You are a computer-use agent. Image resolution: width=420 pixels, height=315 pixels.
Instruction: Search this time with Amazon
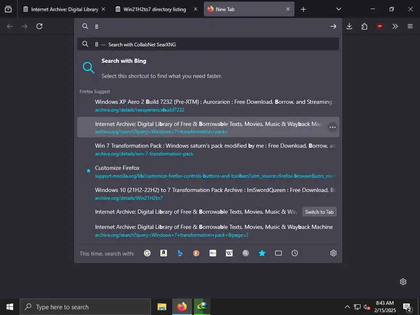click(164, 253)
